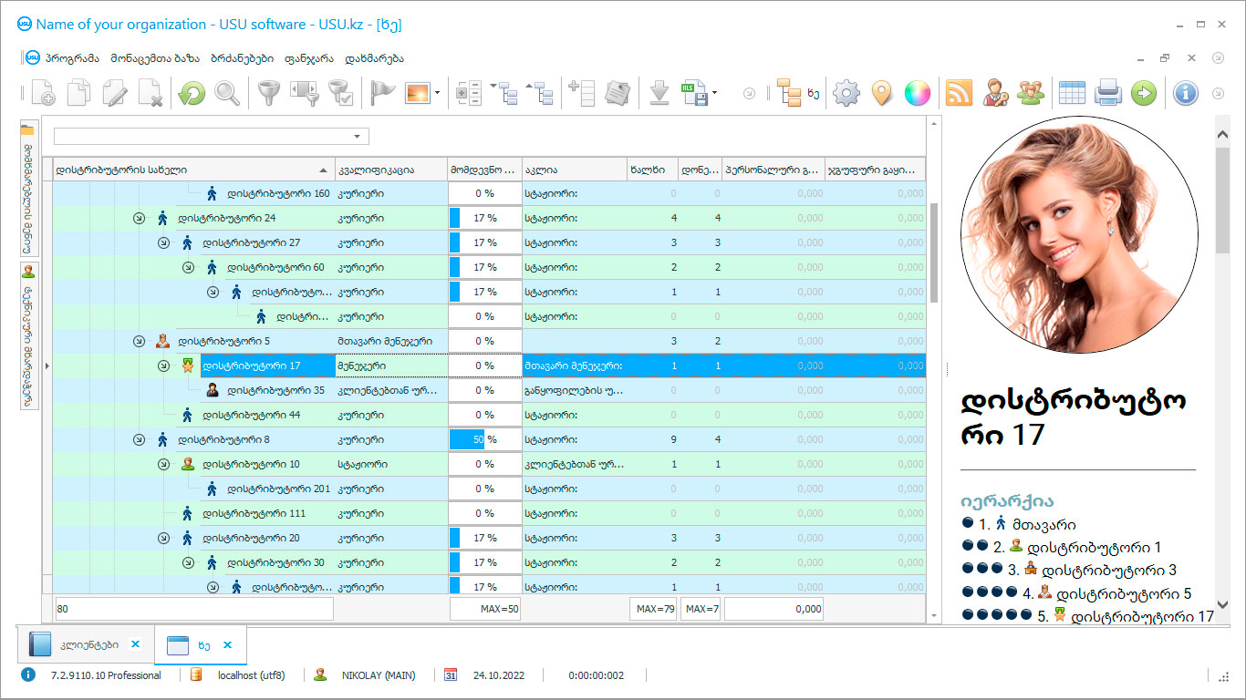Click the add rows plus icon
This screenshot has height=700, width=1246.
(x=581, y=93)
